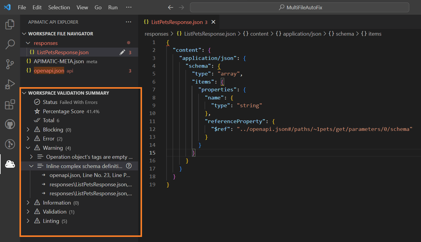Screen dimensions: 421x242
Task: Click the Total 6 row
Action: [x=79, y=121]
